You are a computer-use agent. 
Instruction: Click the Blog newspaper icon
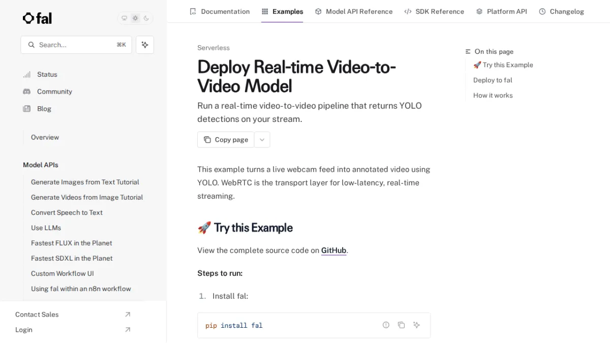[27, 109]
